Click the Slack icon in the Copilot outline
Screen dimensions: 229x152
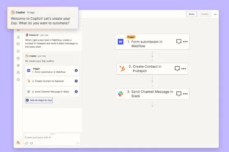(x=29, y=92)
